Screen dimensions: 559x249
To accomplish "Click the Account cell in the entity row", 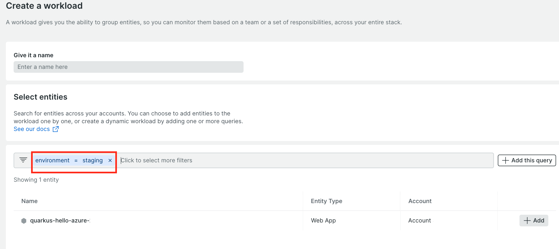I will pyautogui.click(x=419, y=221).
